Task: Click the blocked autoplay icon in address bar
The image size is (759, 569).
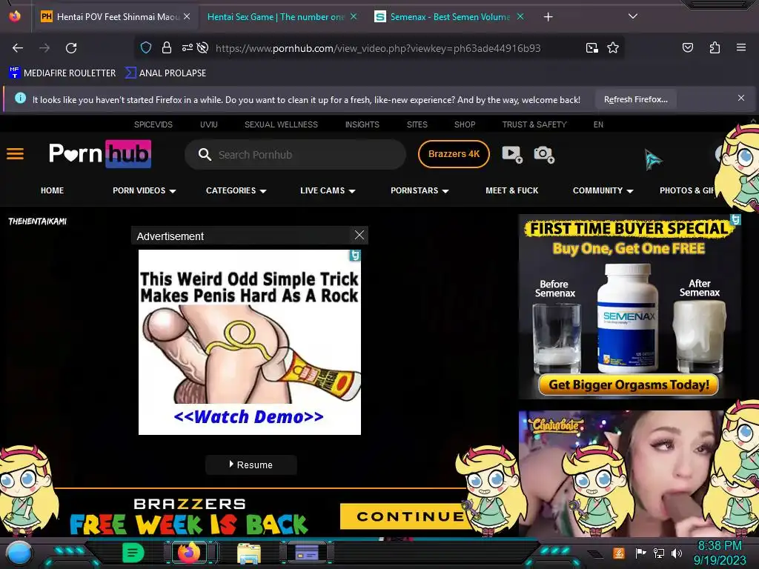Action: tap(203, 48)
